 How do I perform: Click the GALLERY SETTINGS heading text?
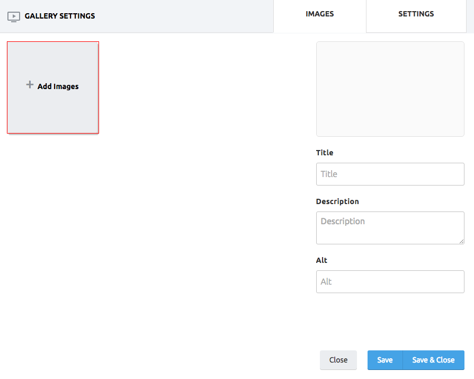pyautogui.click(x=59, y=16)
